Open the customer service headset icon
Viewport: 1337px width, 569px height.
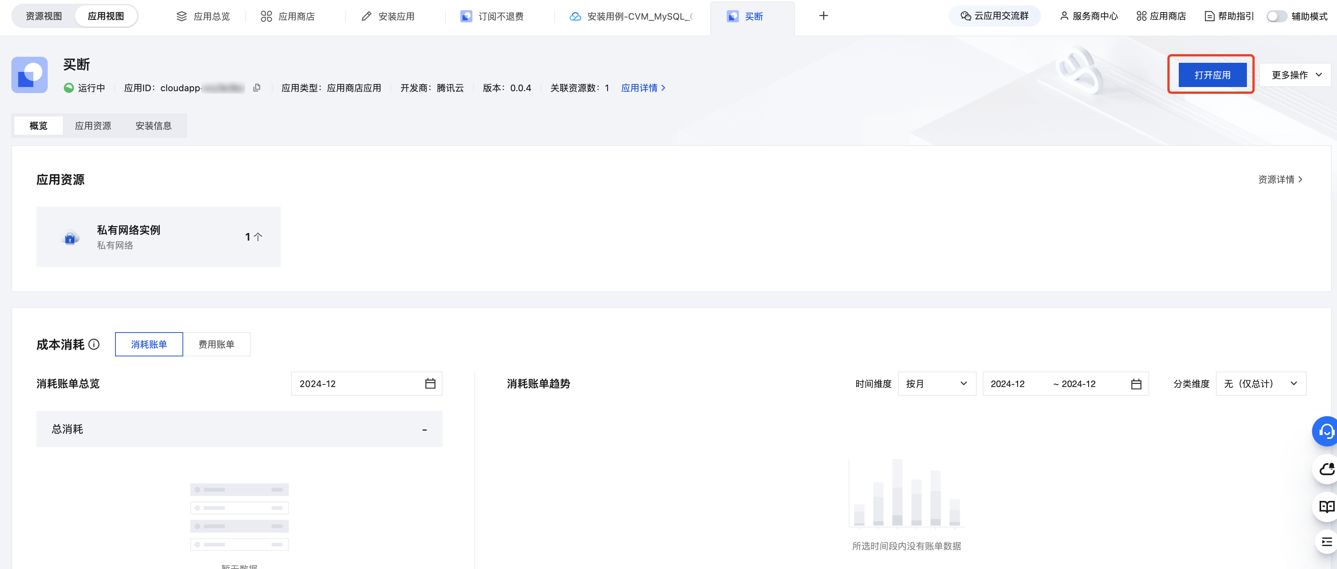pos(1326,432)
